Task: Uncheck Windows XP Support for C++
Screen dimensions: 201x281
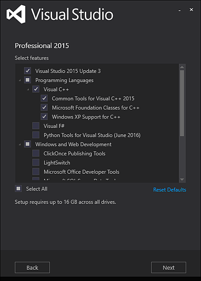Action: click(x=44, y=117)
